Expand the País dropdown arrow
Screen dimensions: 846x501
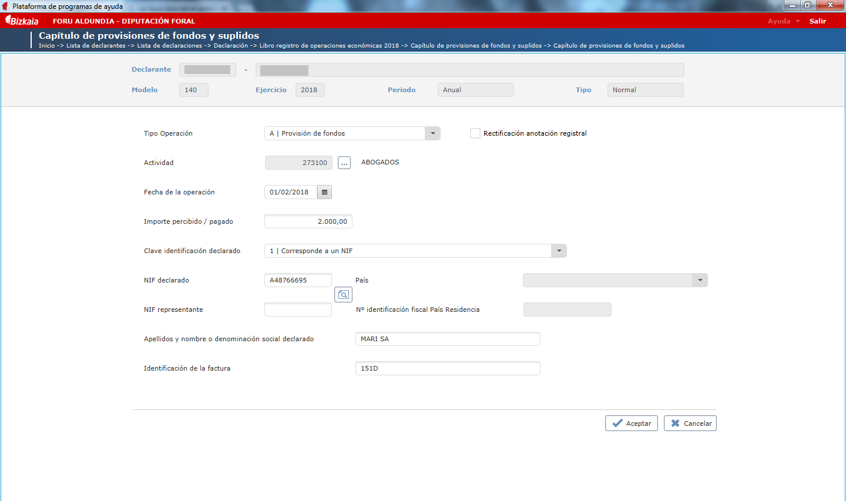(x=700, y=280)
